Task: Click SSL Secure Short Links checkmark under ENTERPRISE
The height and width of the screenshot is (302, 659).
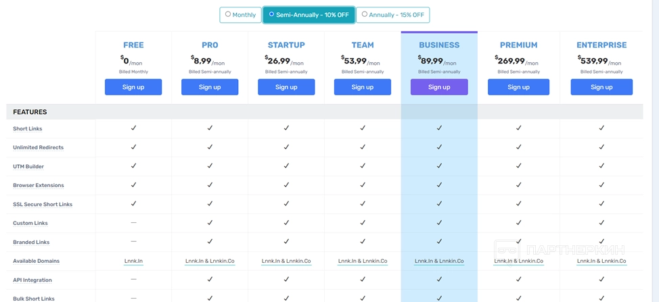Action: pyautogui.click(x=601, y=203)
